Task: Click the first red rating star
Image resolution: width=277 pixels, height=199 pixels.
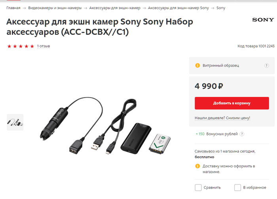Action: coord(9,46)
